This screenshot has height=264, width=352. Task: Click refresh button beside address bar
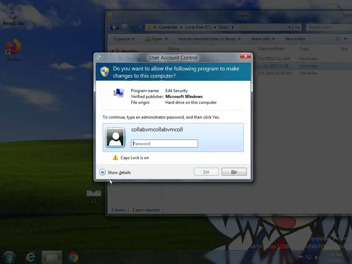point(297,27)
